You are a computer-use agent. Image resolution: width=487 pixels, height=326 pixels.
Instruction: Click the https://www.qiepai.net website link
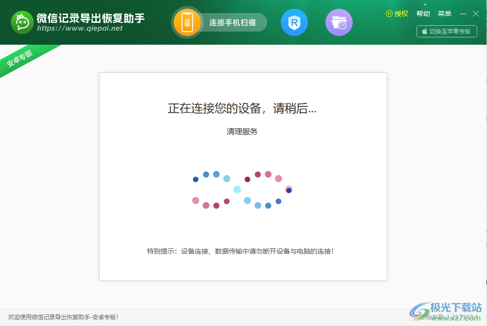click(x=80, y=29)
